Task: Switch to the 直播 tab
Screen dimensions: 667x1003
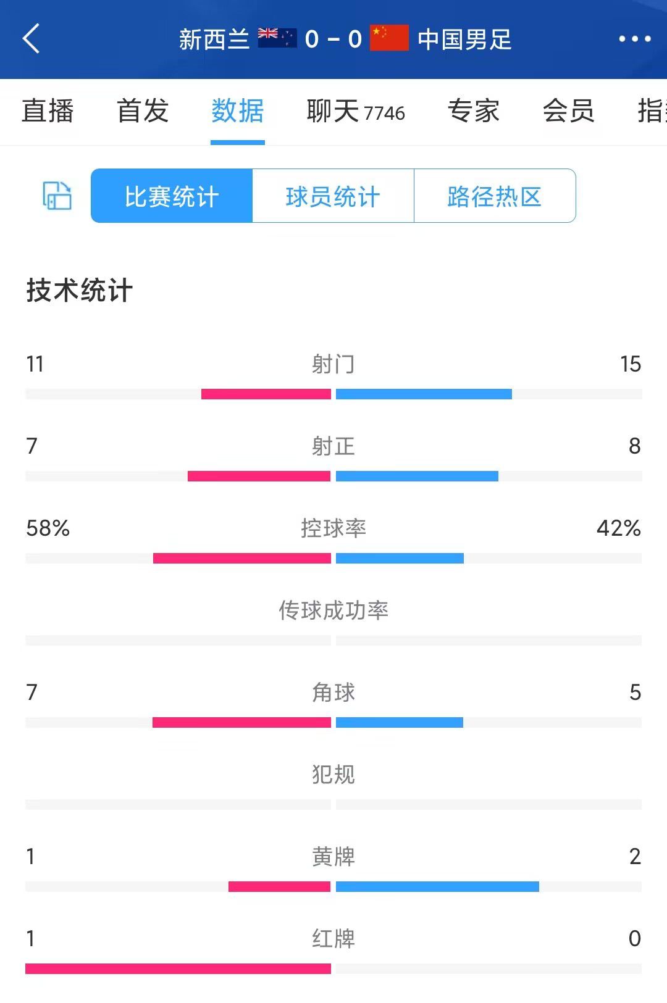Action: click(x=48, y=112)
